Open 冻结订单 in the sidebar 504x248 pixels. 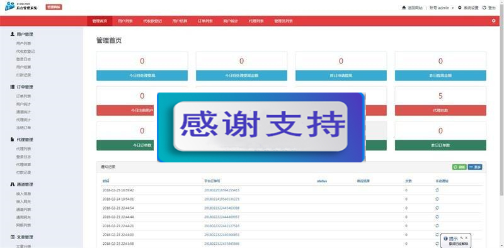pyautogui.click(x=23, y=128)
